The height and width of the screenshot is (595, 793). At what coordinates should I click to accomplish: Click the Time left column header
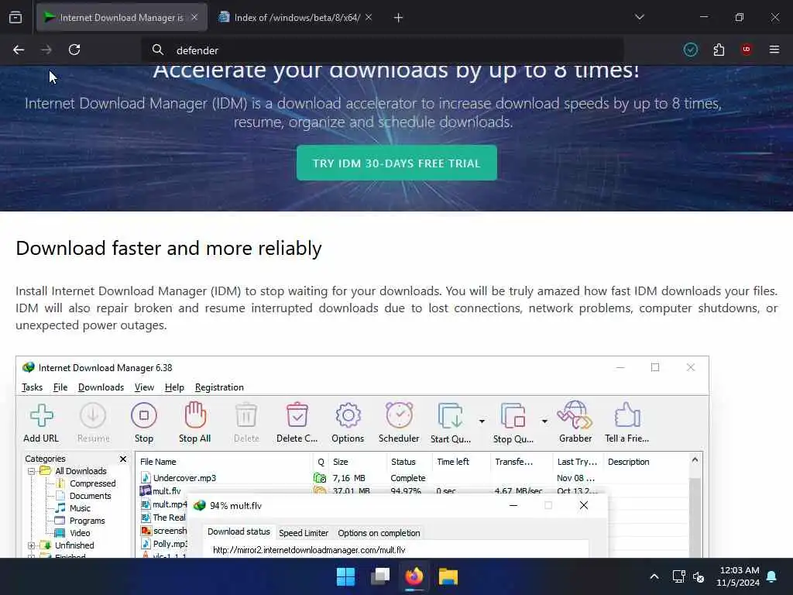click(462, 462)
